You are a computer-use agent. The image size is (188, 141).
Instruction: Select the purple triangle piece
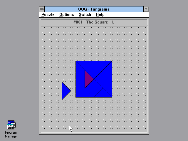coord(88,79)
